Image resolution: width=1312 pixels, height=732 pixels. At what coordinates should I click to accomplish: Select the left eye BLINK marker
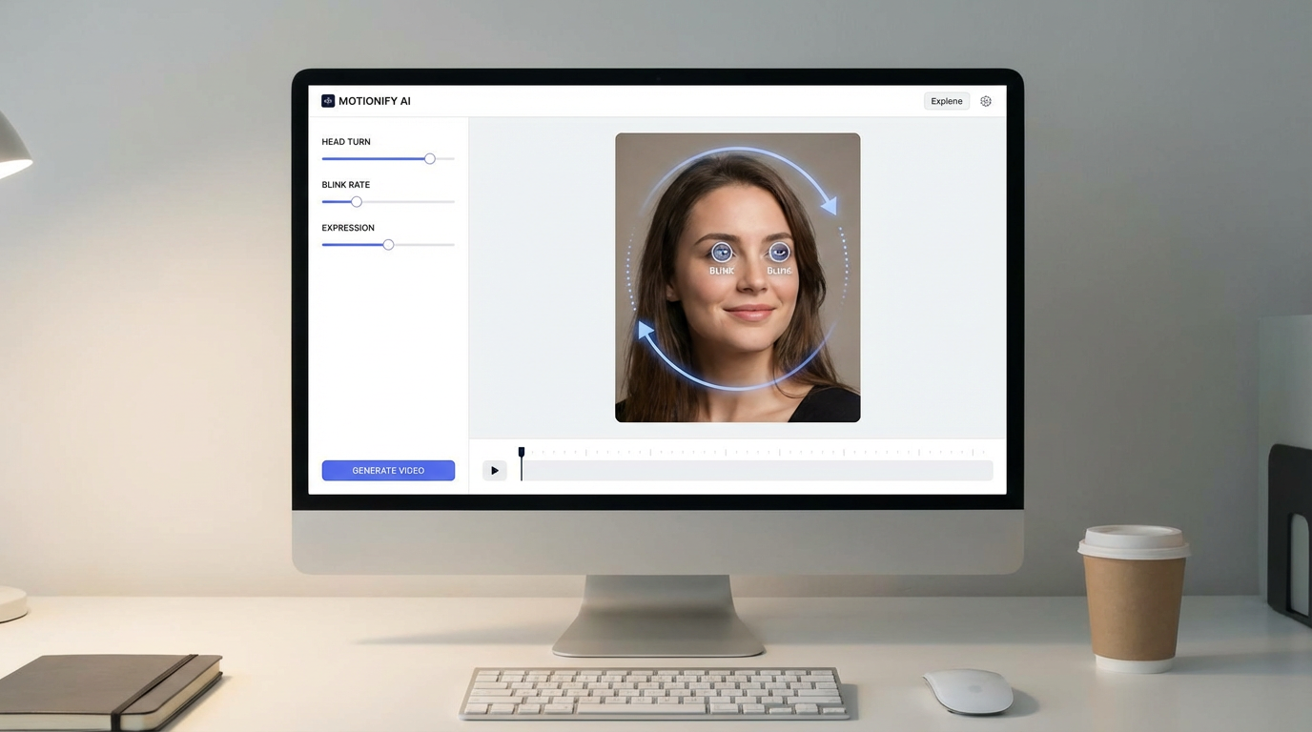(721, 270)
